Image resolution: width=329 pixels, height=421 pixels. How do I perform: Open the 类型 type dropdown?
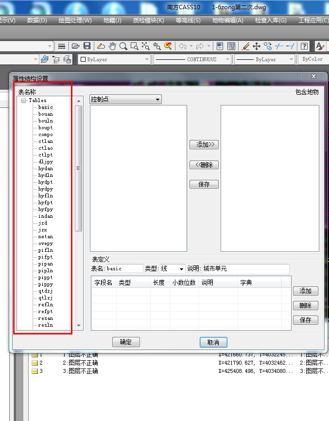point(173,269)
